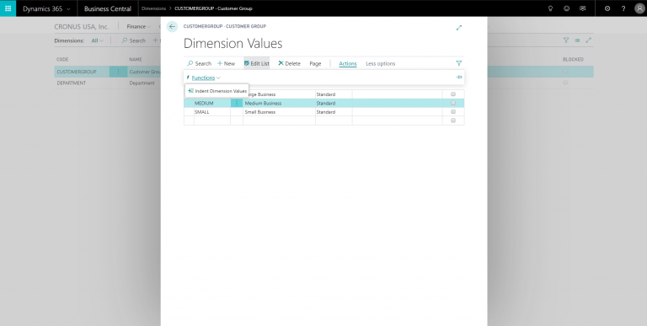Screen dimensions: 647x326
Task: Open the help question mark icon
Action: click(x=623, y=8)
